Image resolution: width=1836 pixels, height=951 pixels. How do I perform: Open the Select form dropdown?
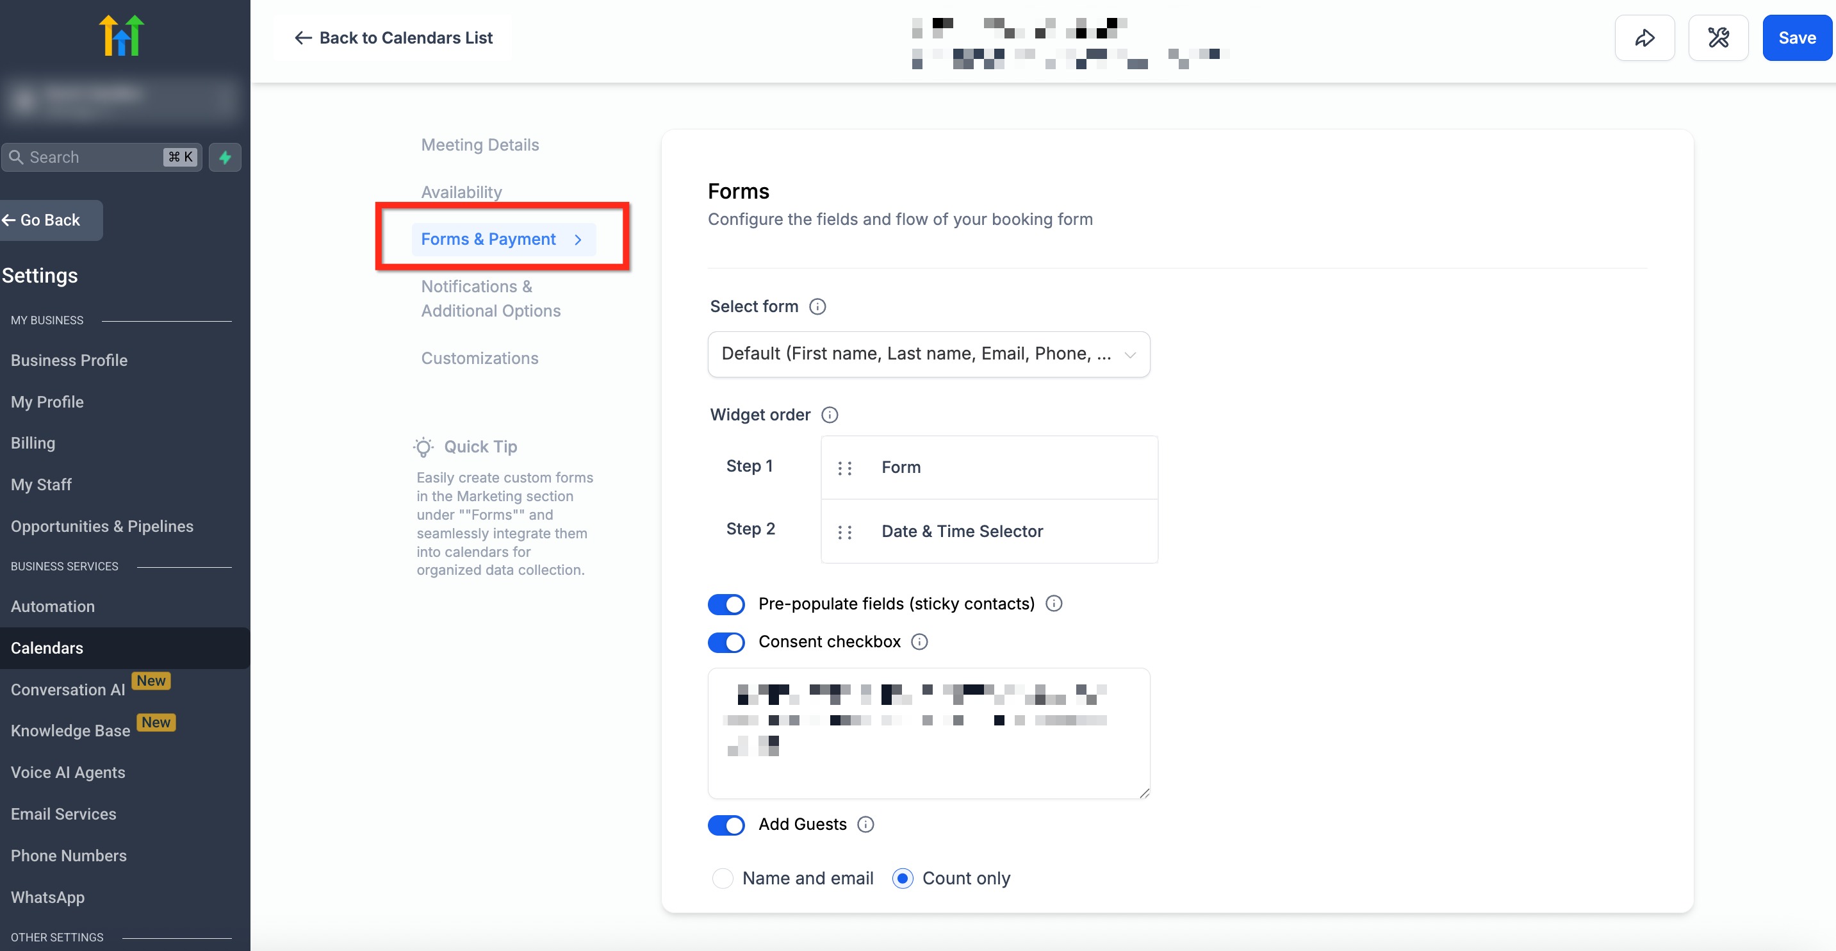928,354
